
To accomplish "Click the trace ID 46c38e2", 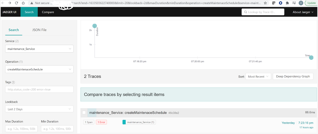I will point(173,113).
